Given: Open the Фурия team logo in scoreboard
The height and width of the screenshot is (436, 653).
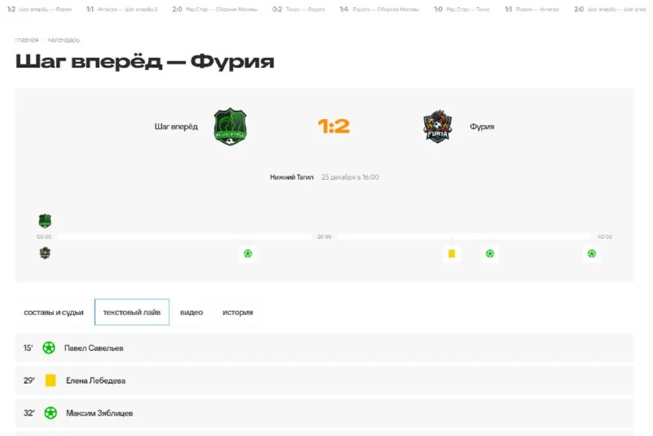Looking at the screenshot, I should [x=437, y=126].
